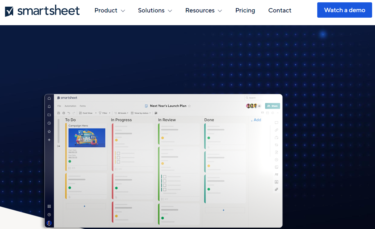The width and height of the screenshot is (375, 229).
Task: Click the Smartsheet logo in site header
Action: 42,11
